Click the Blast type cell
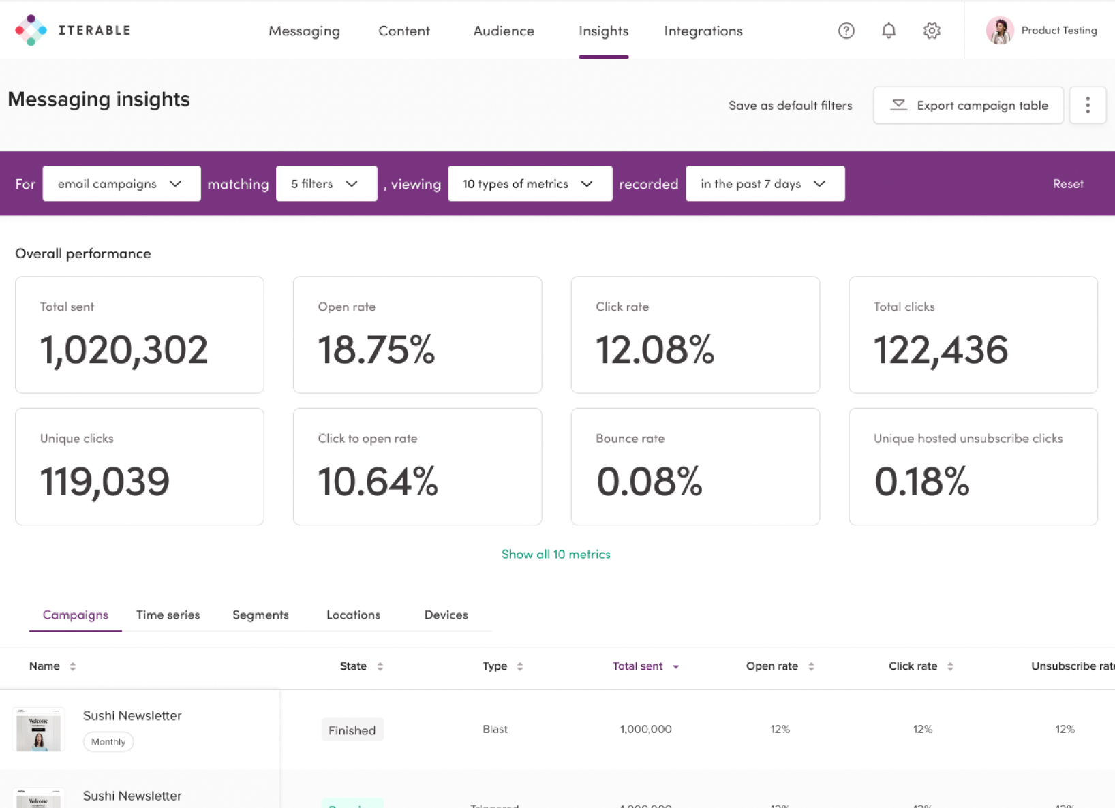This screenshot has height=808, width=1115. [495, 729]
